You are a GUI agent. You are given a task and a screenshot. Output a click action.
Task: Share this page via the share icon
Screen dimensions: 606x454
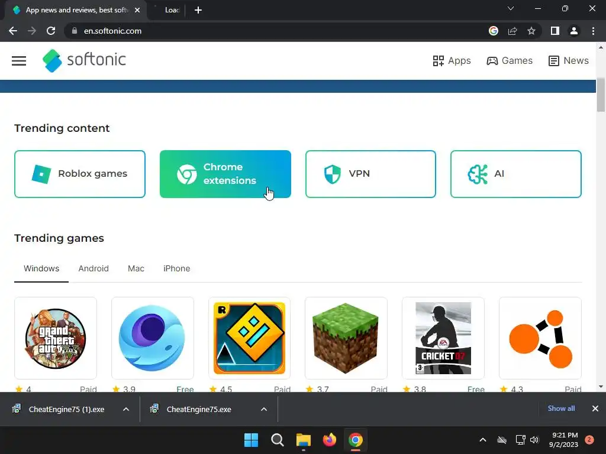point(512,31)
